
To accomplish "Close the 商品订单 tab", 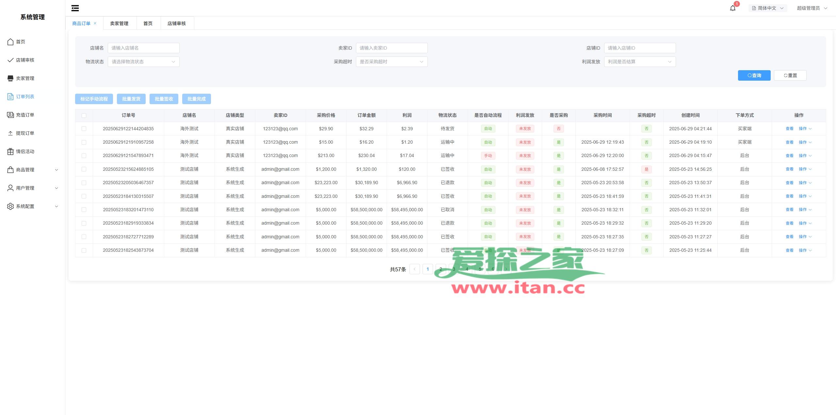I will tap(95, 23).
